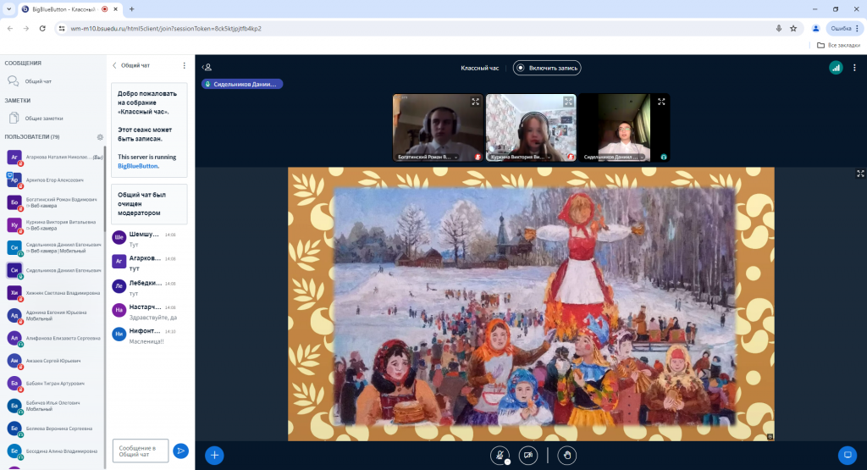867x470 pixels.
Task: Click the Масленица painting slide
Action: [x=531, y=304]
